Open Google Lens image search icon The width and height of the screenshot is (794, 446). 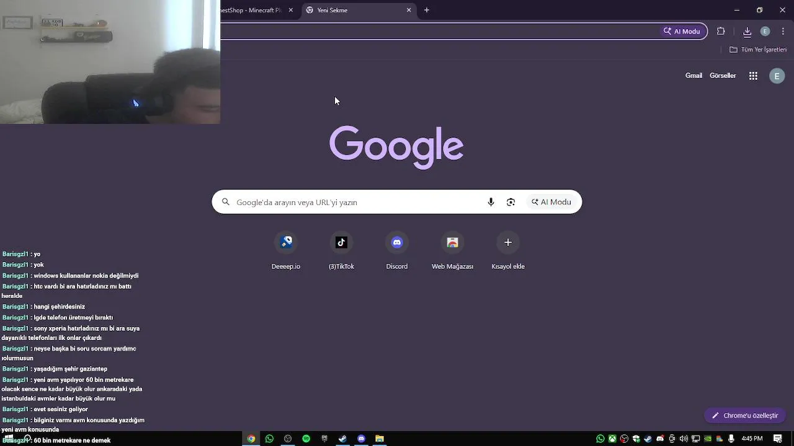[511, 202]
